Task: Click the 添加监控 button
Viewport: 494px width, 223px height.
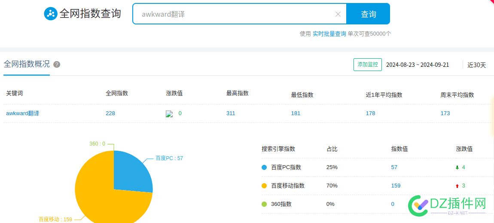Action: [368, 64]
